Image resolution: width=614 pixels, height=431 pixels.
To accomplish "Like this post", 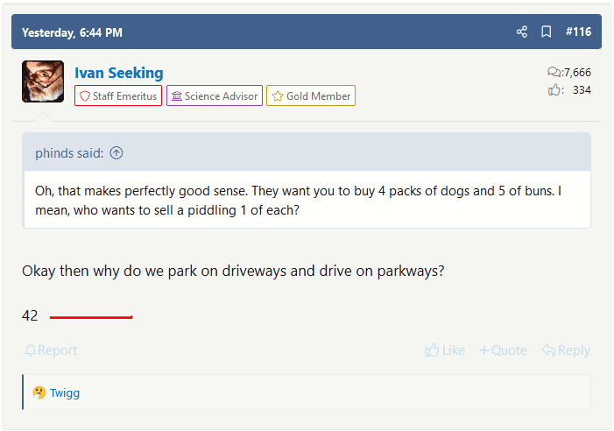I will (x=445, y=350).
